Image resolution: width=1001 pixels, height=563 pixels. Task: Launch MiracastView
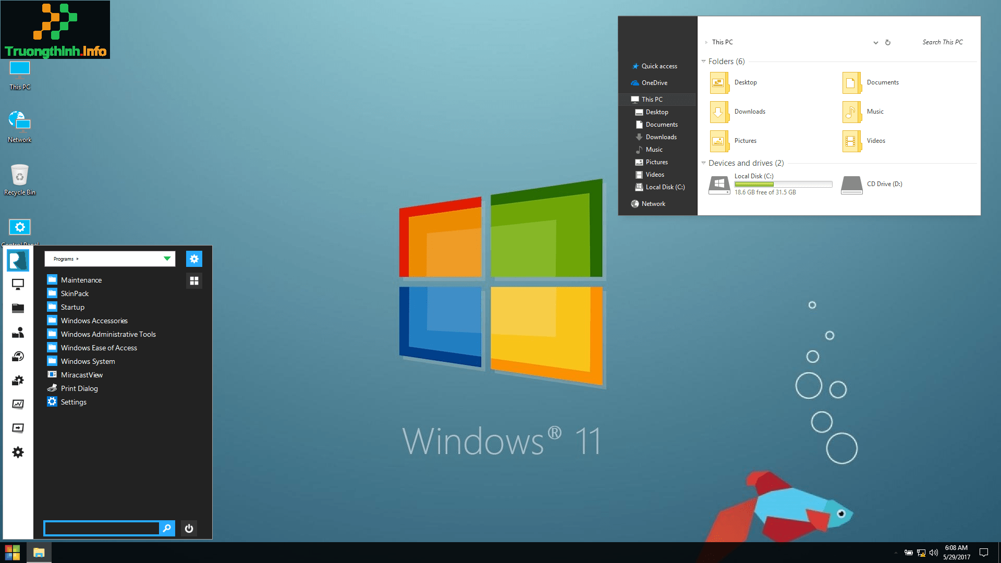tap(75, 375)
